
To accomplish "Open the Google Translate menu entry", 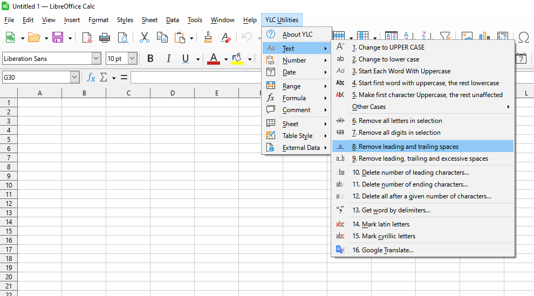I will tap(387, 250).
